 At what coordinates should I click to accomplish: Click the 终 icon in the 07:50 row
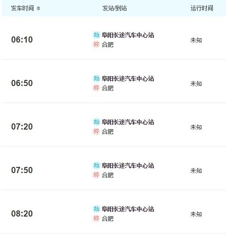click(x=96, y=175)
